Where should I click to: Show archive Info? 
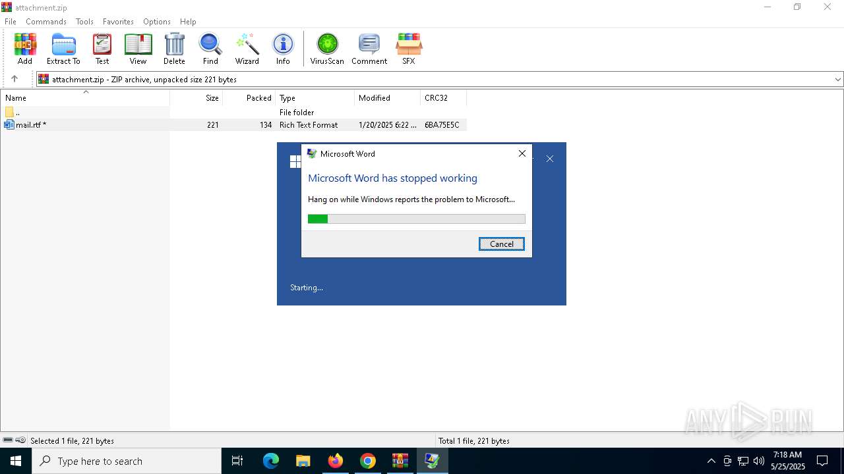click(x=283, y=49)
